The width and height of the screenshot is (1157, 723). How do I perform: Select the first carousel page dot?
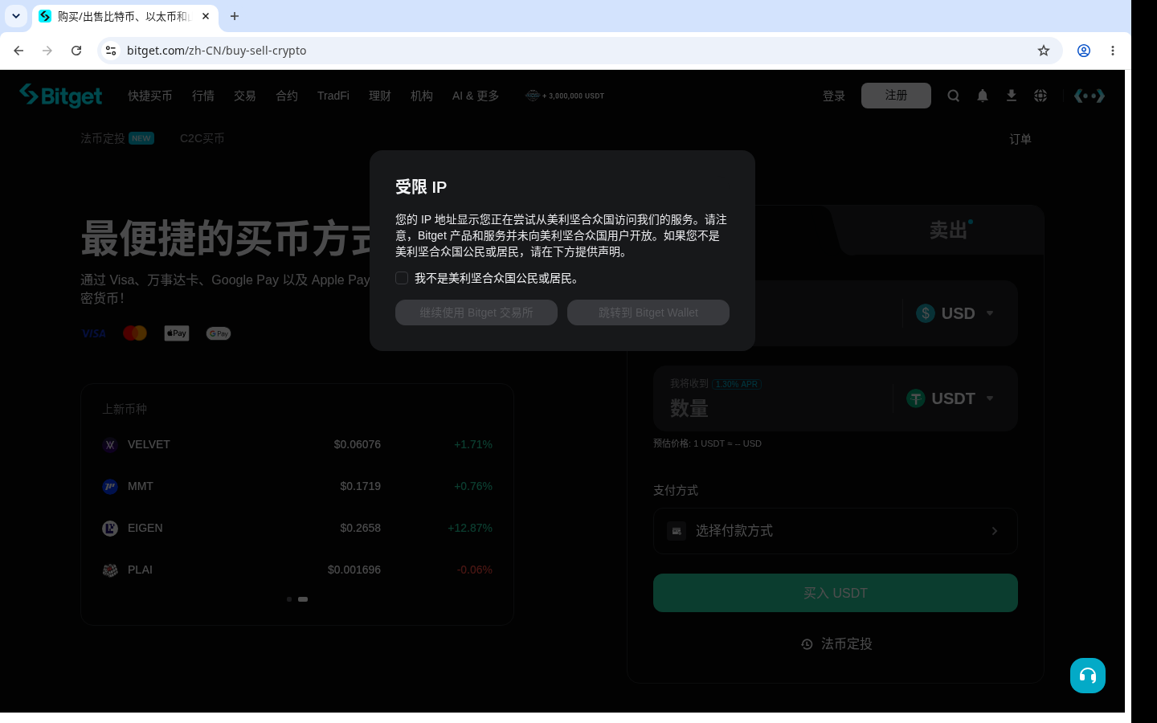[289, 599]
